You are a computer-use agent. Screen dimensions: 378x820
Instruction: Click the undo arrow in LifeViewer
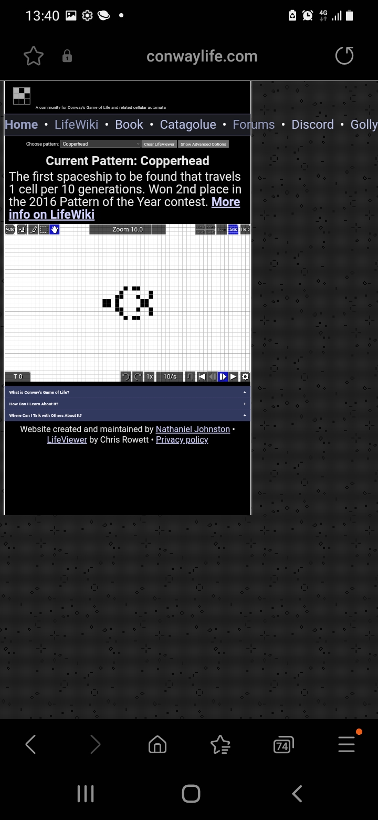tap(125, 376)
